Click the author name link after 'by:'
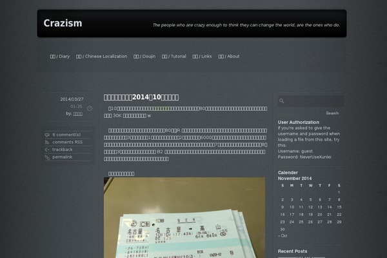The image size is (387, 258). (x=78, y=114)
